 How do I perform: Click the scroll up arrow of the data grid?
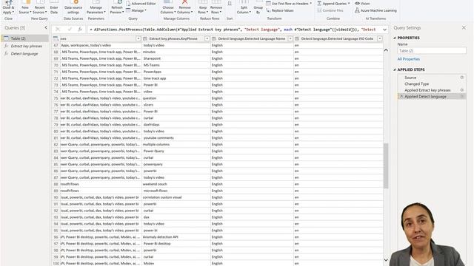coord(386,50)
